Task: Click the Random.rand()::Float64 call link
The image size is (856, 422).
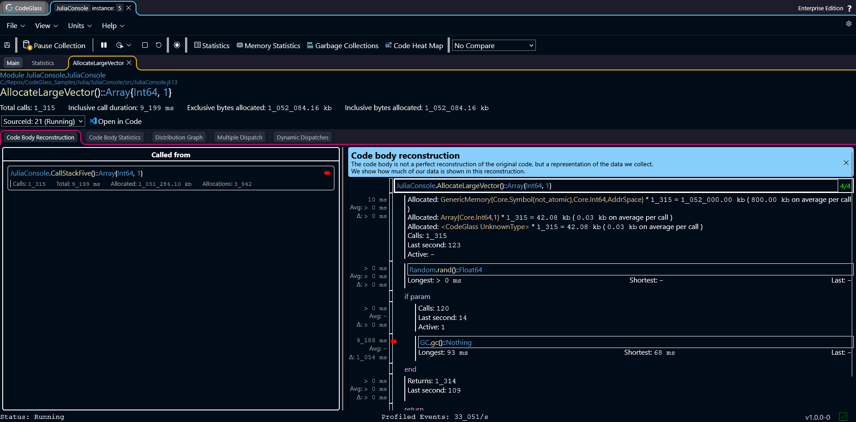Action: pyautogui.click(x=446, y=270)
